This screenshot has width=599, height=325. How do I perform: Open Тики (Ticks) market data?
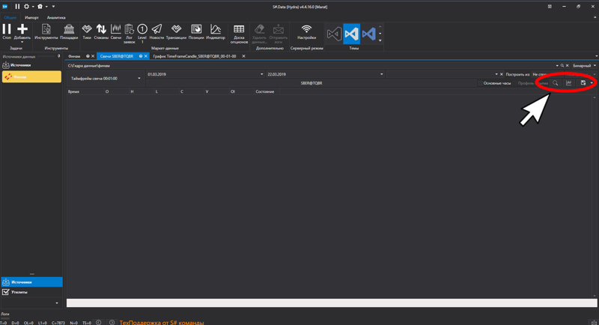pyautogui.click(x=87, y=30)
